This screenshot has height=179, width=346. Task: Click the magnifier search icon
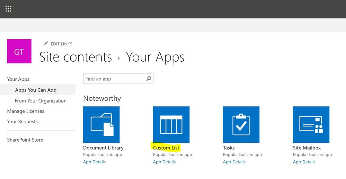(149, 79)
